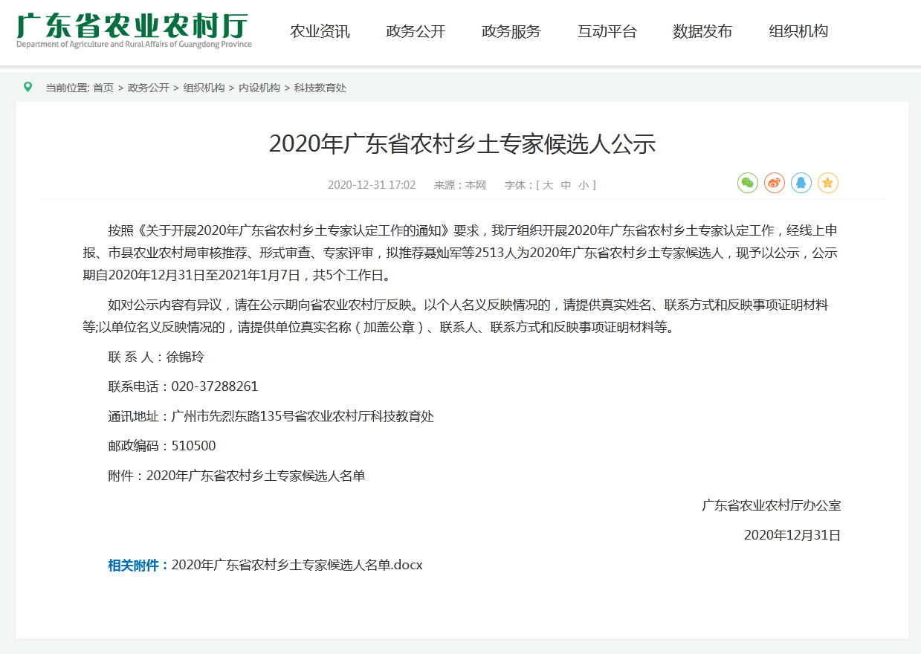The image size is (921, 654).
Task: Click the article title 2020年广东省农村乡土专家候选人公示
Action: pyautogui.click(x=462, y=143)
